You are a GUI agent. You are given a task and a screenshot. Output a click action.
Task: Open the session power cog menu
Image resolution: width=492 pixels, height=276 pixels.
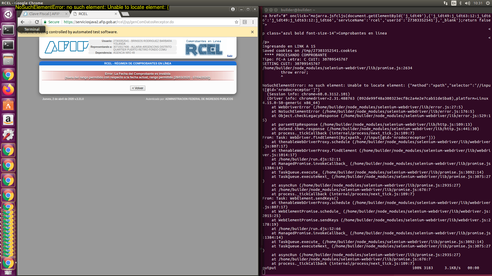tap(488, 3)
